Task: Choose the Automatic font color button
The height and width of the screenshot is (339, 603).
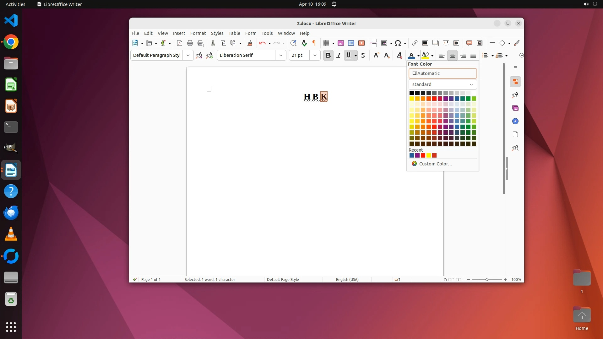Action: click(x=443, y=73)
